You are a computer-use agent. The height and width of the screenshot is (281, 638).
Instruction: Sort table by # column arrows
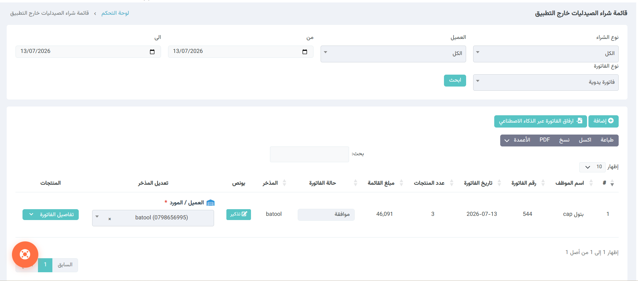coord(612,183)
